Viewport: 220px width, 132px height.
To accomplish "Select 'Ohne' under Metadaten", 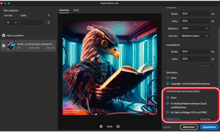I will coord(168,78).
